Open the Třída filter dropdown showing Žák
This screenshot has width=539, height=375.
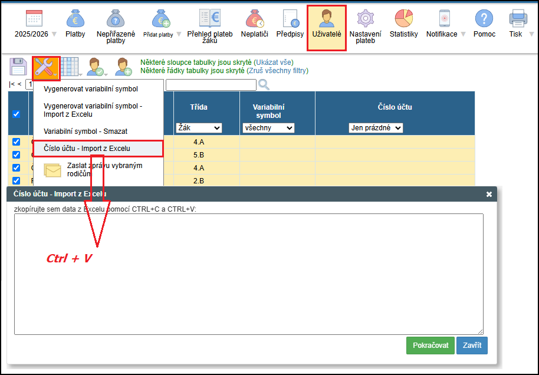click(x=199, y=128)
